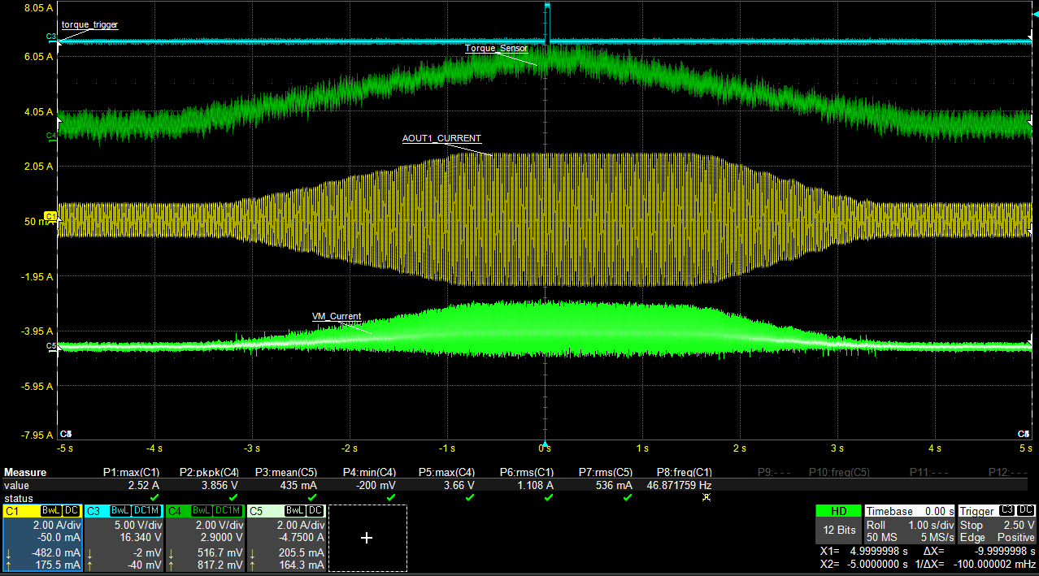Click the cyan C3 ground level marker
The width and height of the screenshot is (1039, 576).
point(50,37)
